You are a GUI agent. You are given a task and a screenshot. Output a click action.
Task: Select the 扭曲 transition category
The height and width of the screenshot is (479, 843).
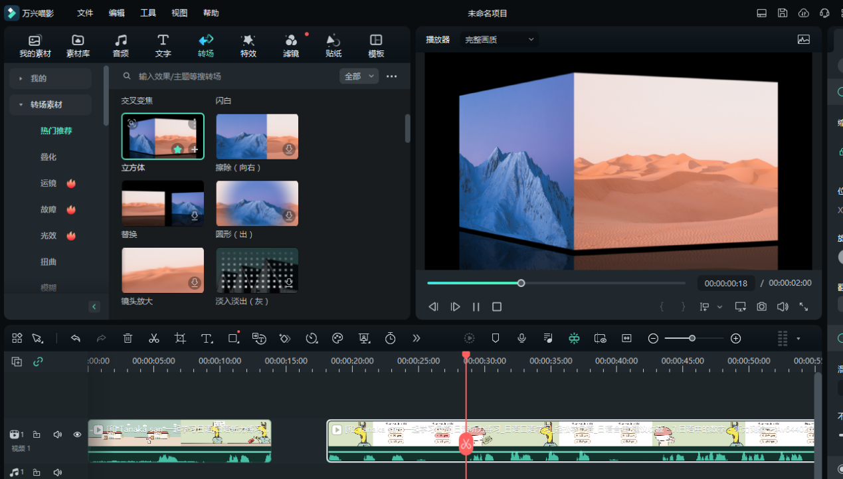pos(48,262)
